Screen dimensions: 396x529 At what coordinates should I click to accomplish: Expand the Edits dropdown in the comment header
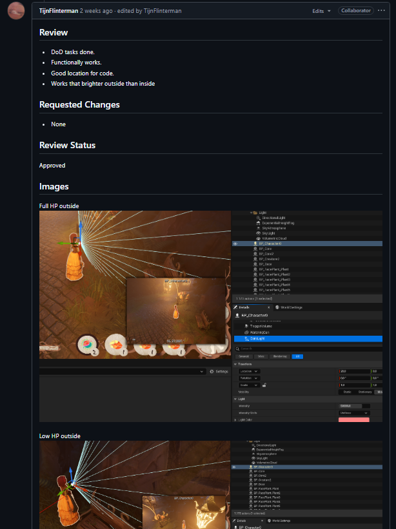(321, 11)
